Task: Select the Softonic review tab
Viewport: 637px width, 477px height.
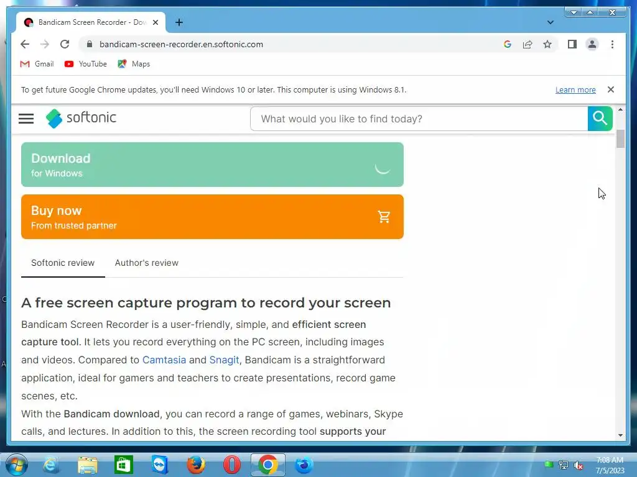Action: click(63, 263)
